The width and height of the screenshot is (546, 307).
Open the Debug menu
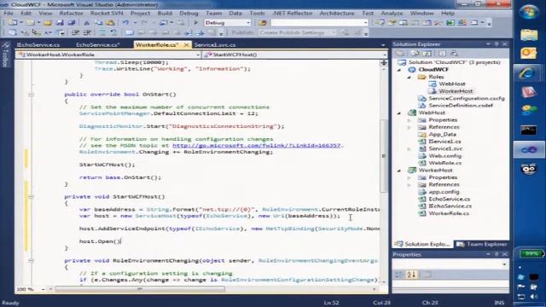189,14
